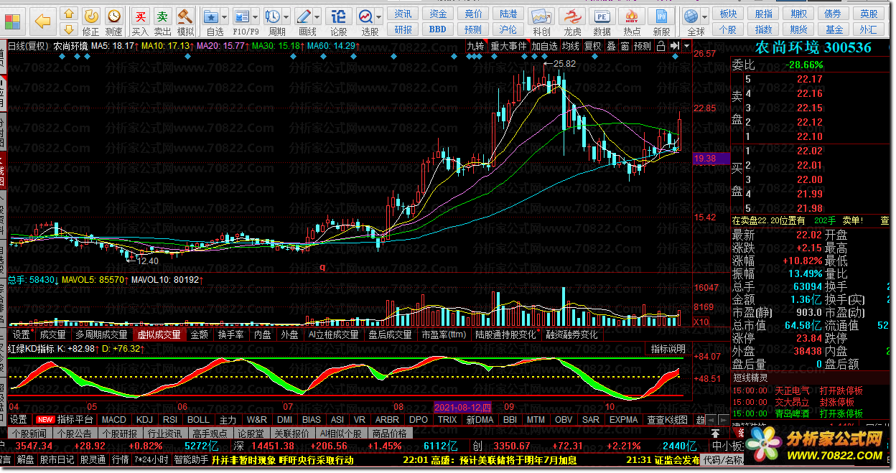The height and width of the screenshot is (473, 896).
Task: Expand the 周期 period dropdown arrow
Action: pos(287,16)
